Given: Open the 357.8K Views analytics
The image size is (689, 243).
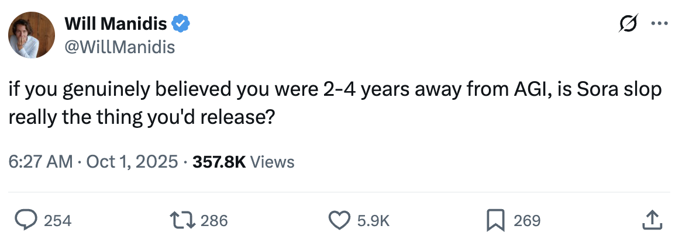Looking at the screenshot, I should point(242,161).
